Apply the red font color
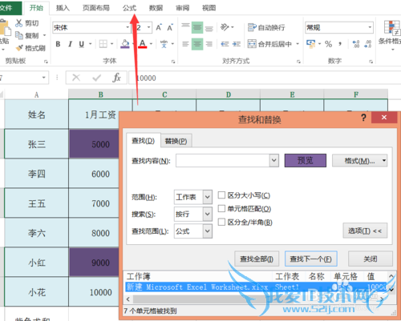This screenshot has height=321, width=401. [143, 44]
